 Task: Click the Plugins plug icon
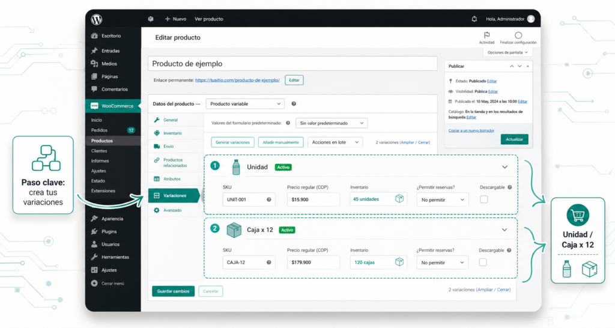pyautogui.click(x=94, y=231)
